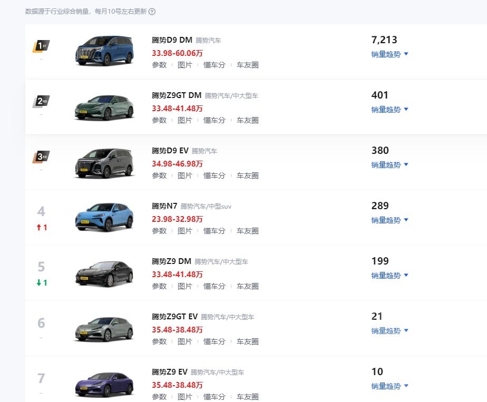Open 车友圈 for 腾势N7
The image size is (487, 402).
(x=248, y=231)
